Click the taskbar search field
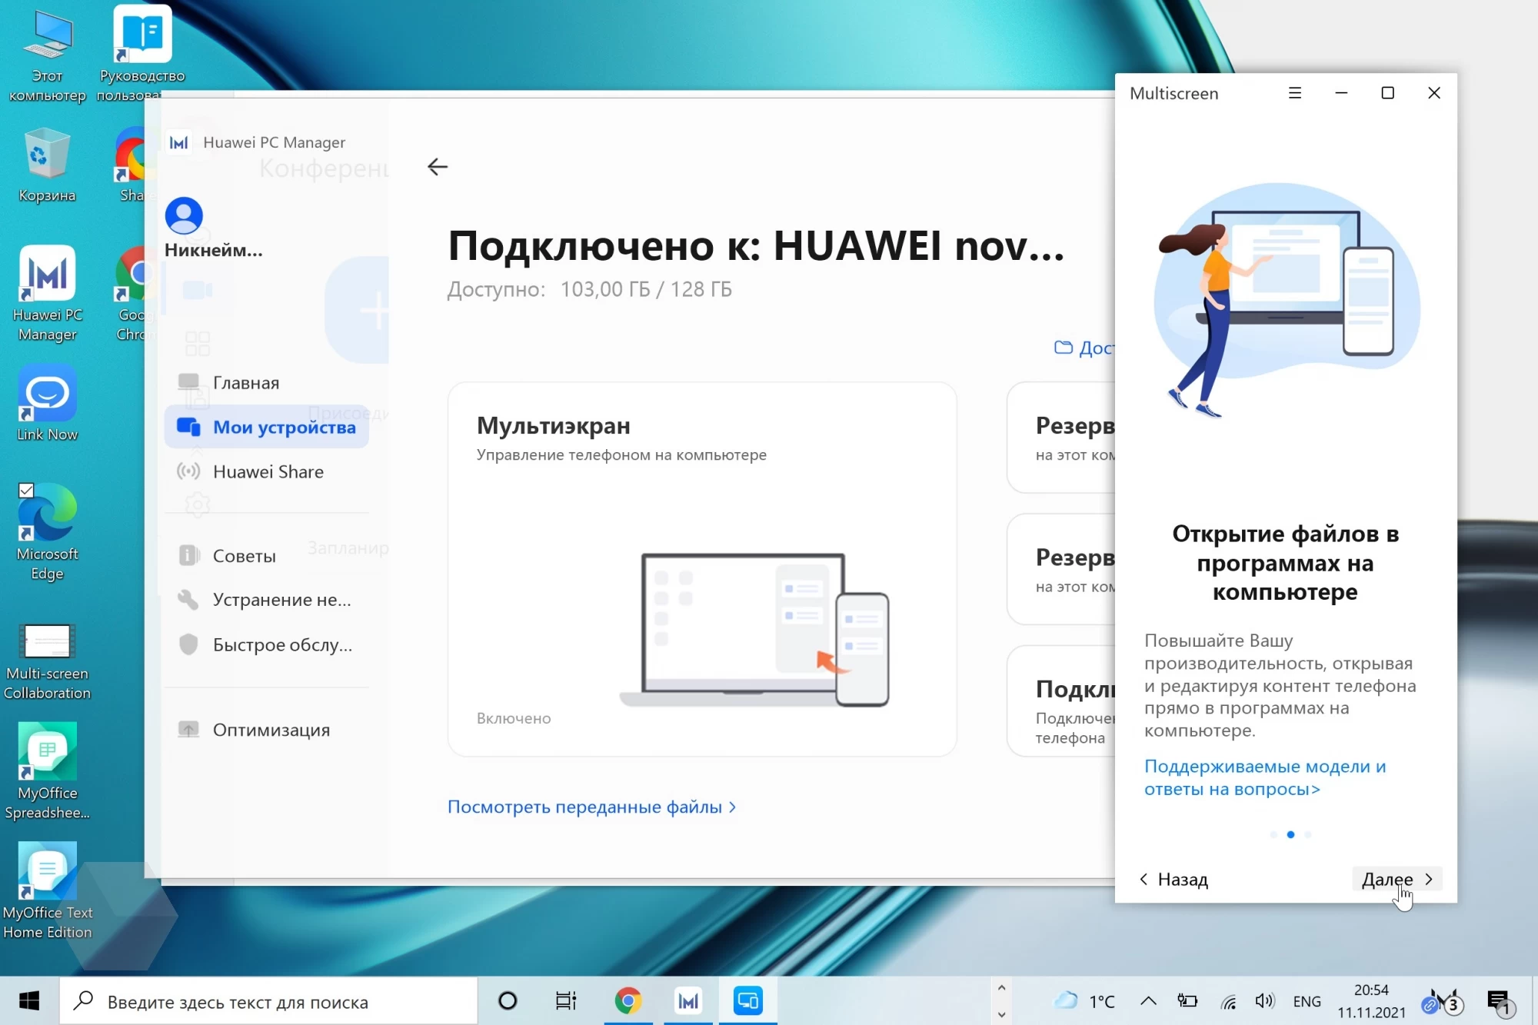This screenshot has height=1025, width=1538. [x=269, y=1001]
